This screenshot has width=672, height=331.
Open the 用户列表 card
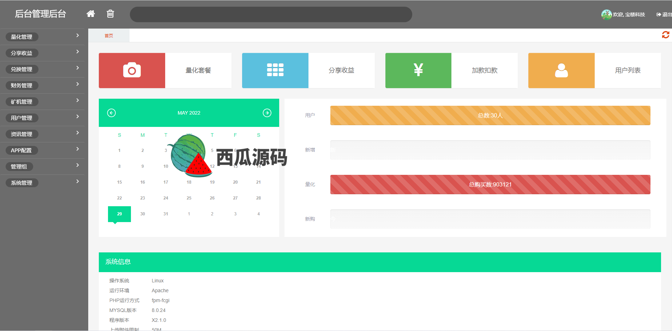(x=628, y=71)
